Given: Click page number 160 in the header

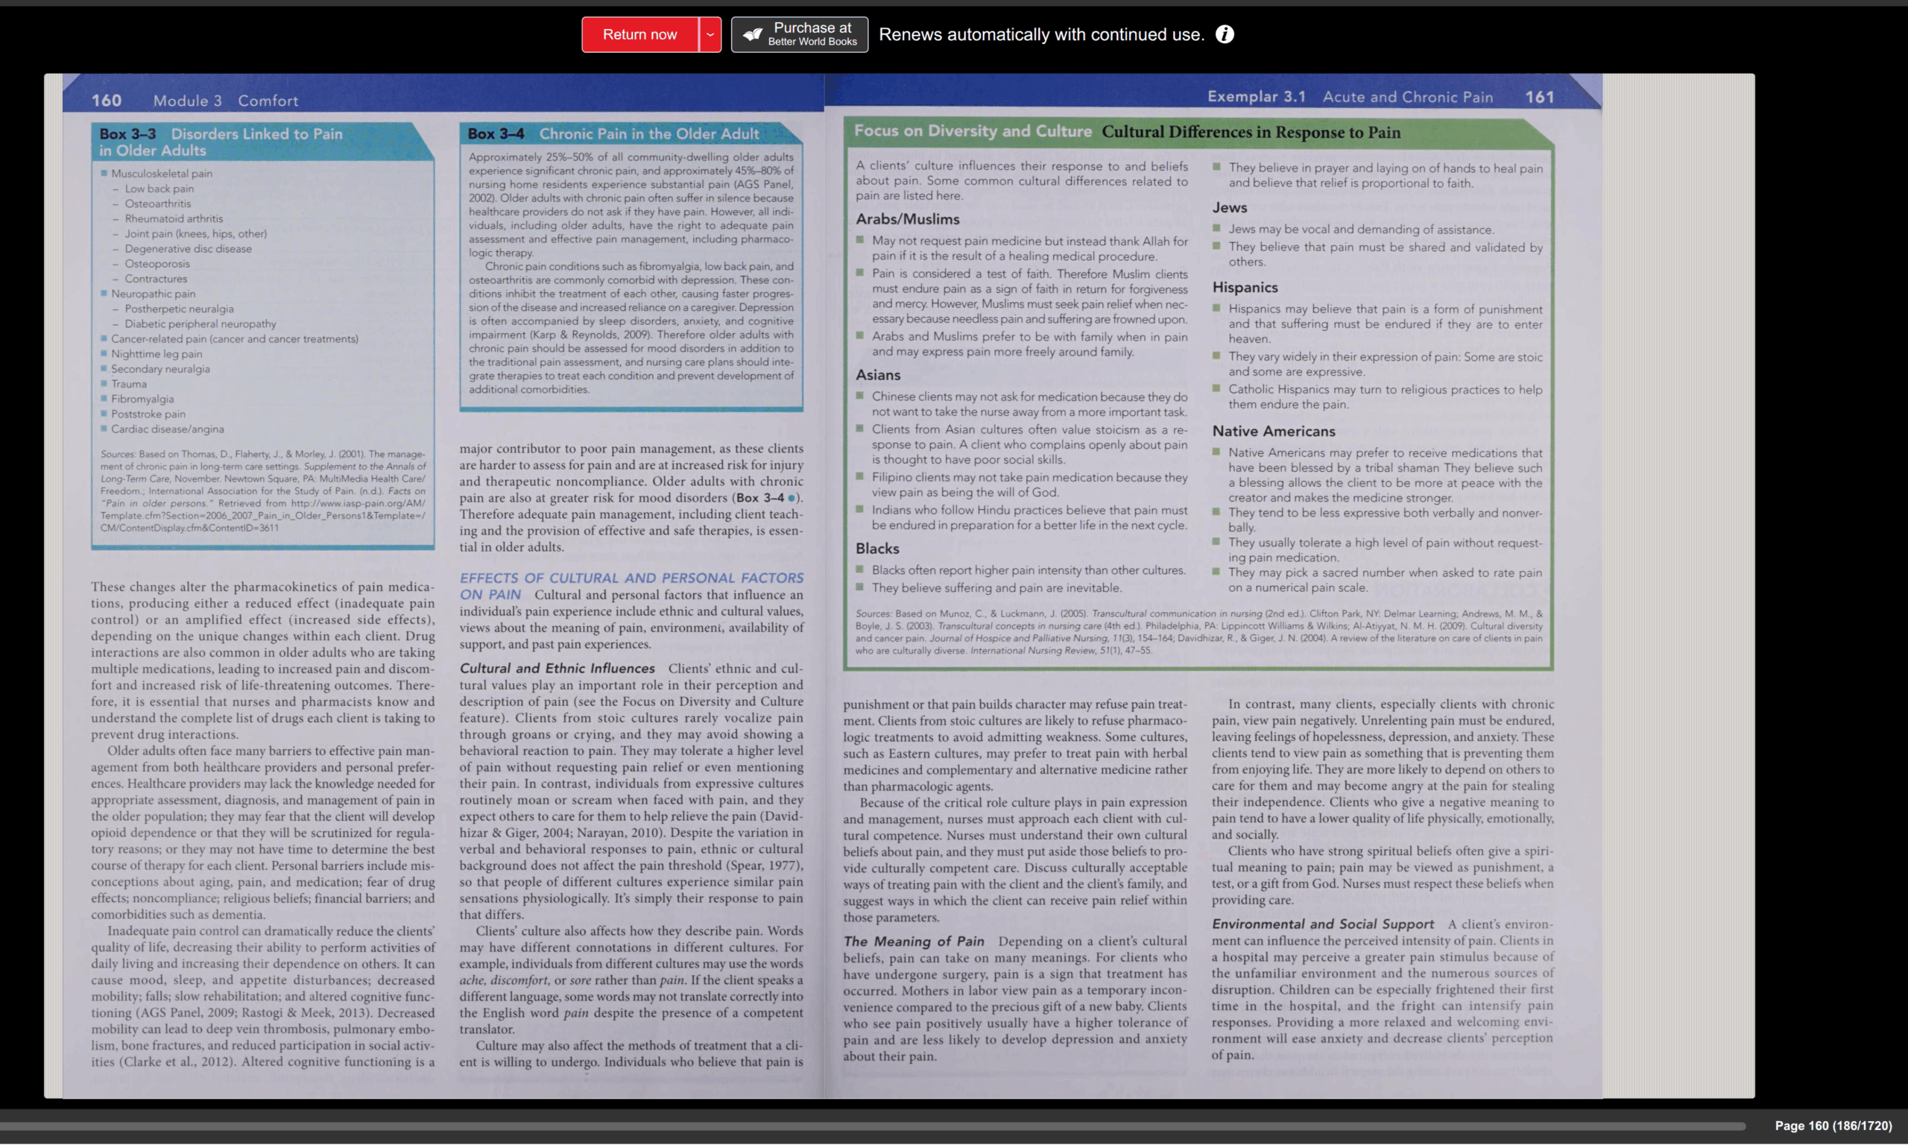Looking at the screenshot, I should (107, 101).
